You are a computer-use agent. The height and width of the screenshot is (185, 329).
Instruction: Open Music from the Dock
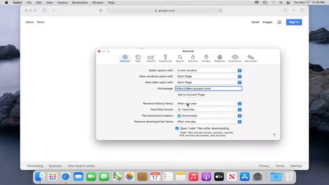193,177
